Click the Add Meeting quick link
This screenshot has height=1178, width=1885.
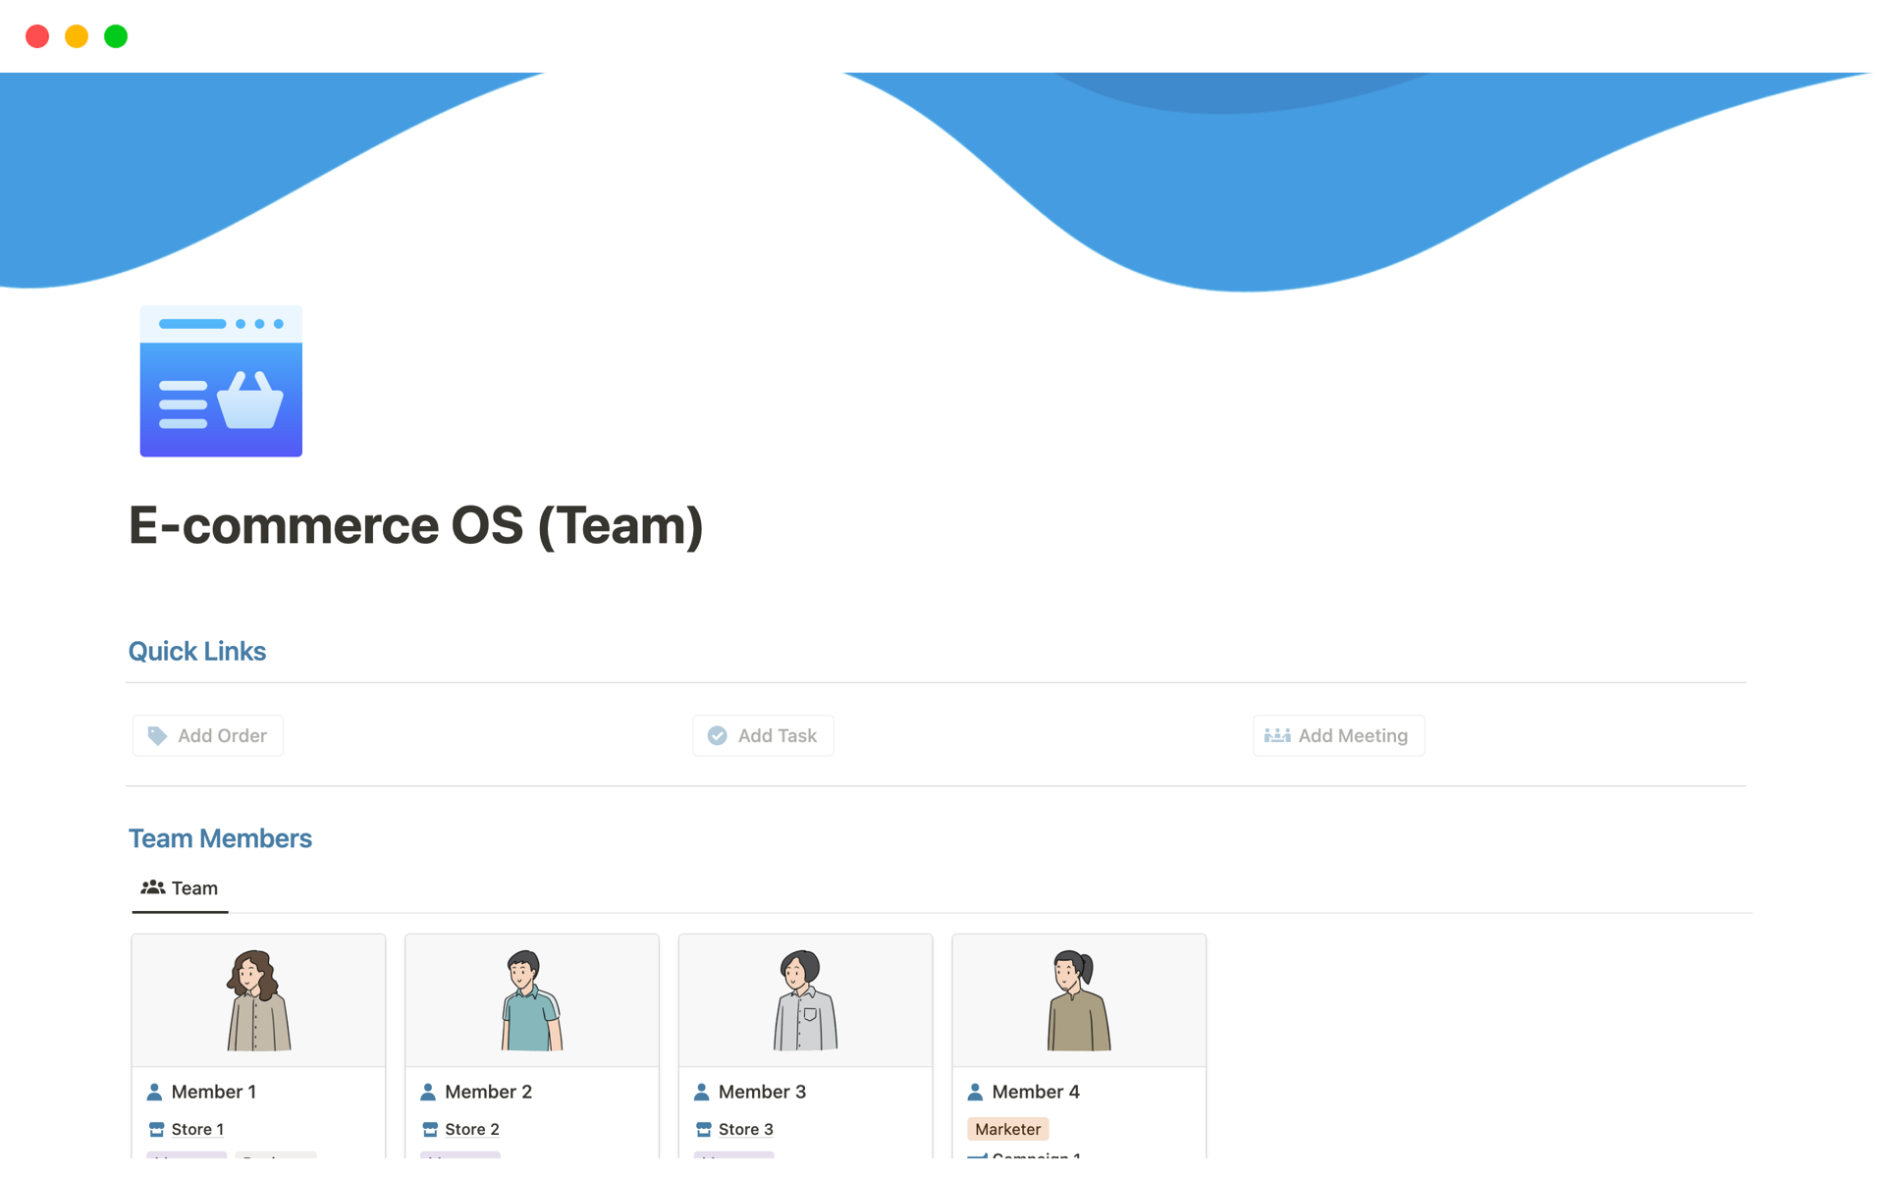coord(1337,735)
